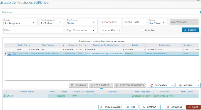
Task: Click the '03/06/2025 16:40:32' date cell
Action: click(x=165, y=96)
